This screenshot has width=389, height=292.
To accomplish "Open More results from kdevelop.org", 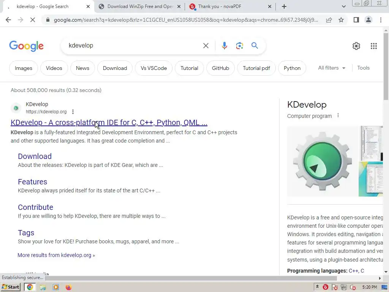I will 56,255.
